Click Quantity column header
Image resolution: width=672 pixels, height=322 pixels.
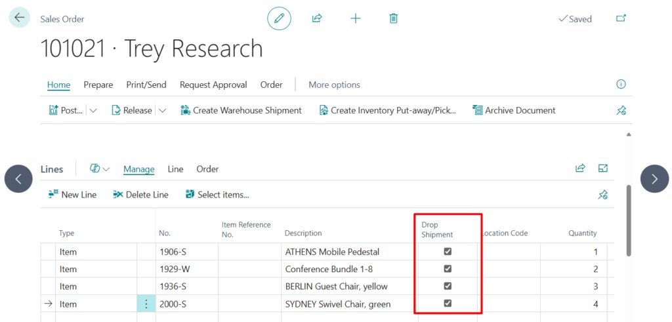pyautogui.click(x=583, y=233)
